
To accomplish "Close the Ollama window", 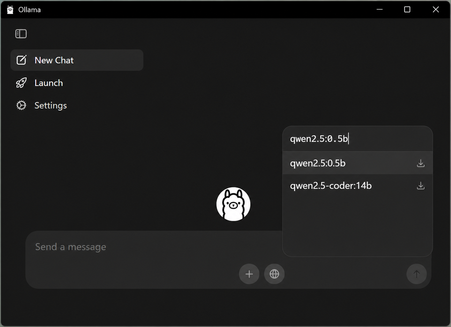I will coord(436,9).
